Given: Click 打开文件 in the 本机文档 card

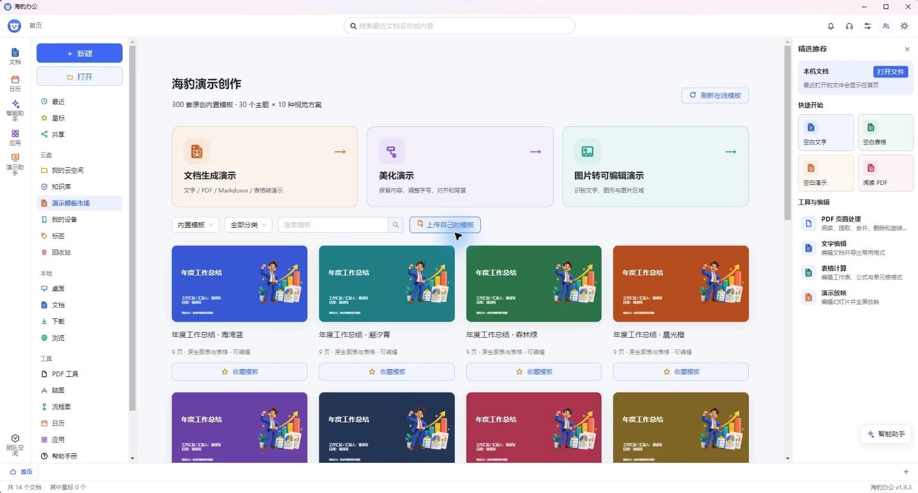Looking at the screenshot, I should click(x=891, y=72).
